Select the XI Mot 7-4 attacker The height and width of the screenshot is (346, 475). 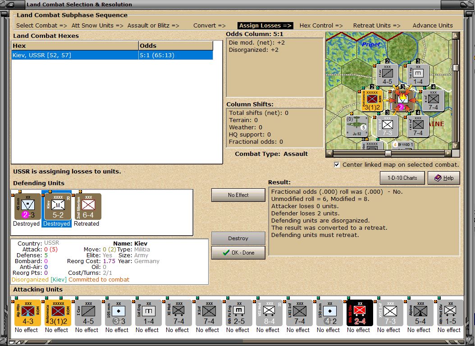tap(179, 313)
